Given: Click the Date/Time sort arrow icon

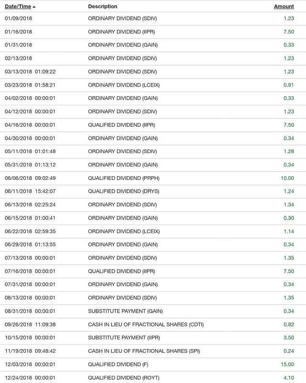Looking at the screenshot, I should click(x=34, y=7).
